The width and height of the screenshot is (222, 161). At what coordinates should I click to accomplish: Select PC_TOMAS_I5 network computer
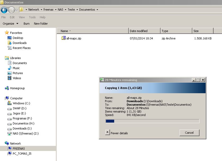coord(22,154)
